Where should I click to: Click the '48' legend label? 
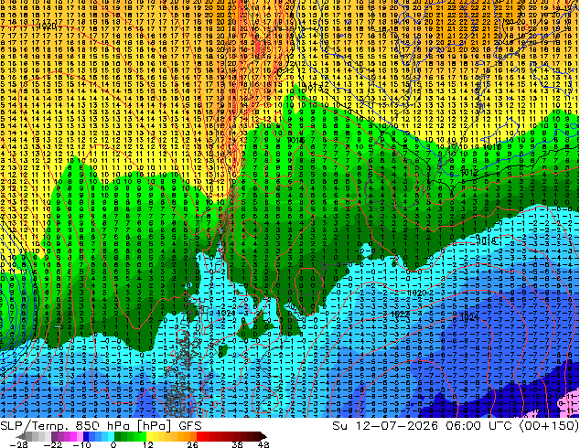[263, 444]
